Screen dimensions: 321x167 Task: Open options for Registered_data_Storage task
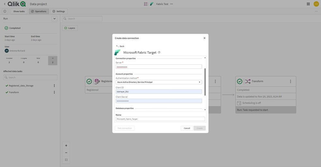click(54, 86)
